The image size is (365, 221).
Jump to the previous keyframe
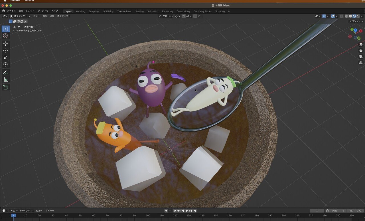coord(179,211)
